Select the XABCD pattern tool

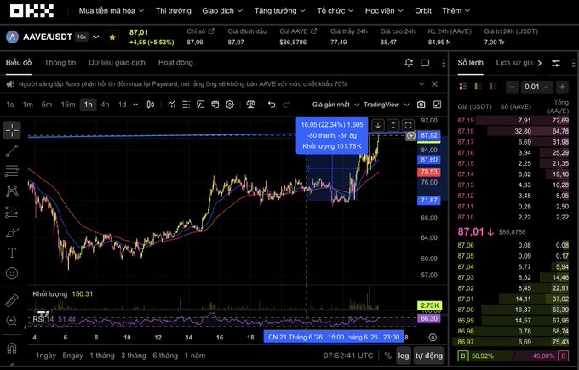(x=12, y=191)
